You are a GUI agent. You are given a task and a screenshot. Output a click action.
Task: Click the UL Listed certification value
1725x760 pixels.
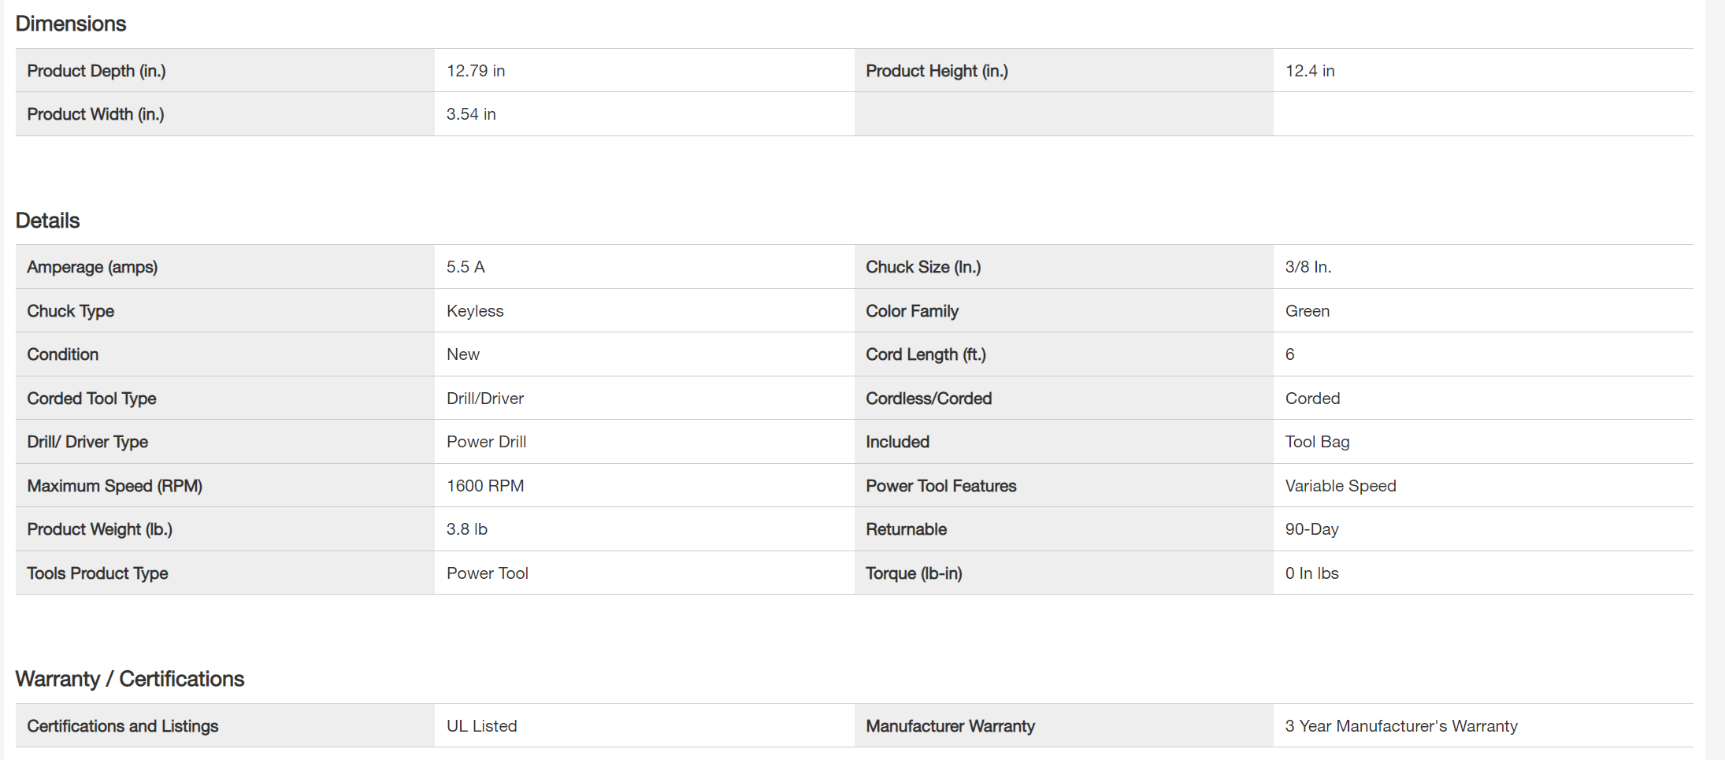click(x=481, y=726)
